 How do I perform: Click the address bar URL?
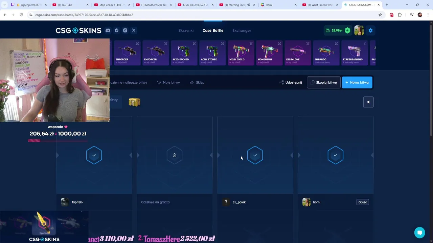click(84, 15)
